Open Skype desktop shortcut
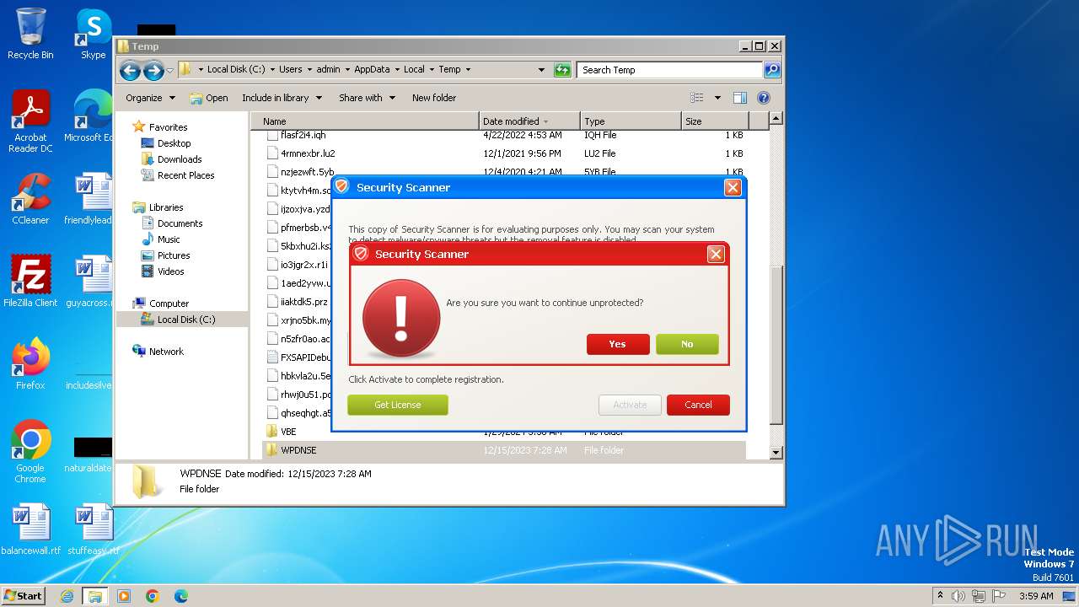1079x607 pixels. [x=93, y=35]
